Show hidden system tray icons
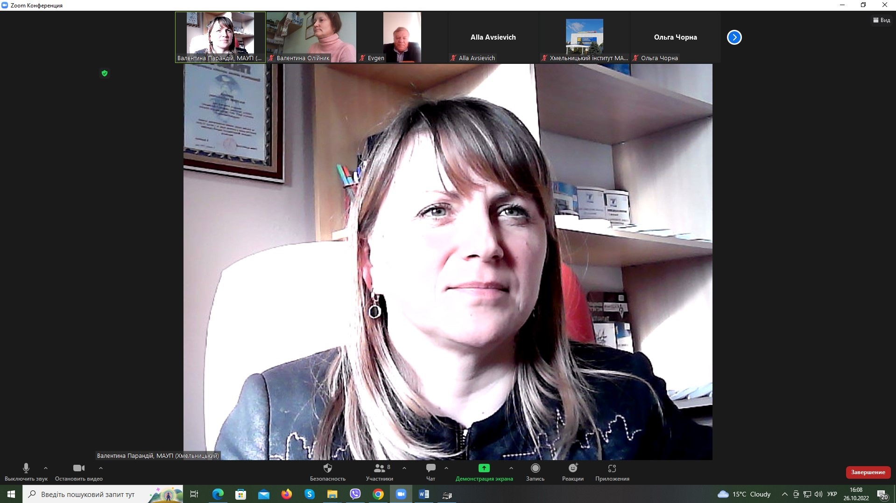Screen dimensions: 896x503 [x=785, y=494]
